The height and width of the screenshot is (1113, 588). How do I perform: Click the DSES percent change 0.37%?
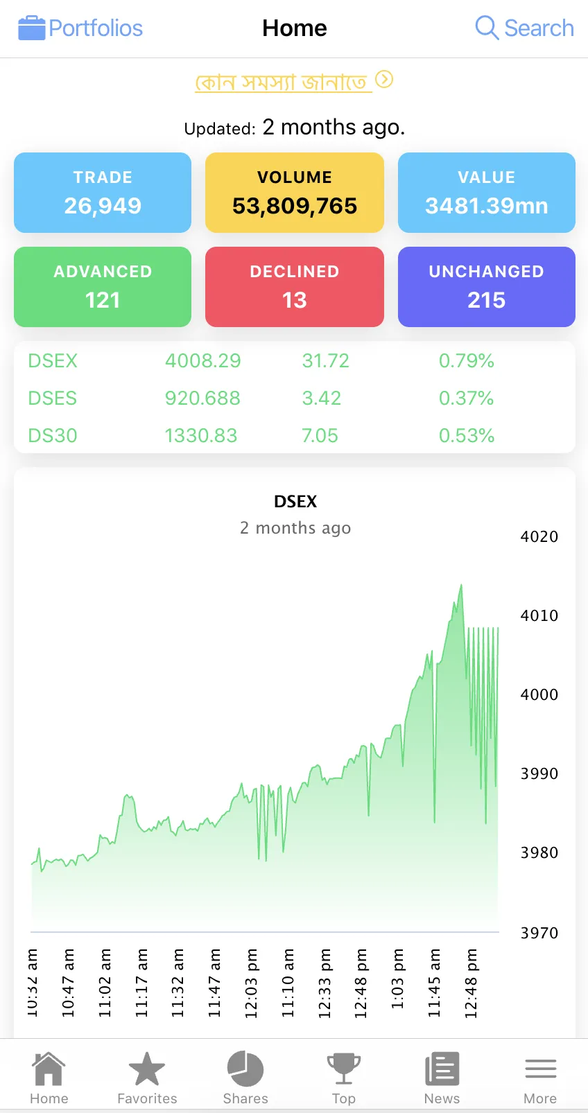(x=467, y=398)
